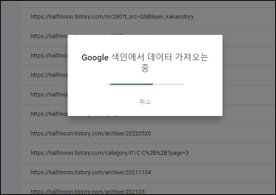276x195 pixels.
Task: Click the dialog title 'Google 색인에서 데이터 가져오는 중'
Action: [145, 63]
